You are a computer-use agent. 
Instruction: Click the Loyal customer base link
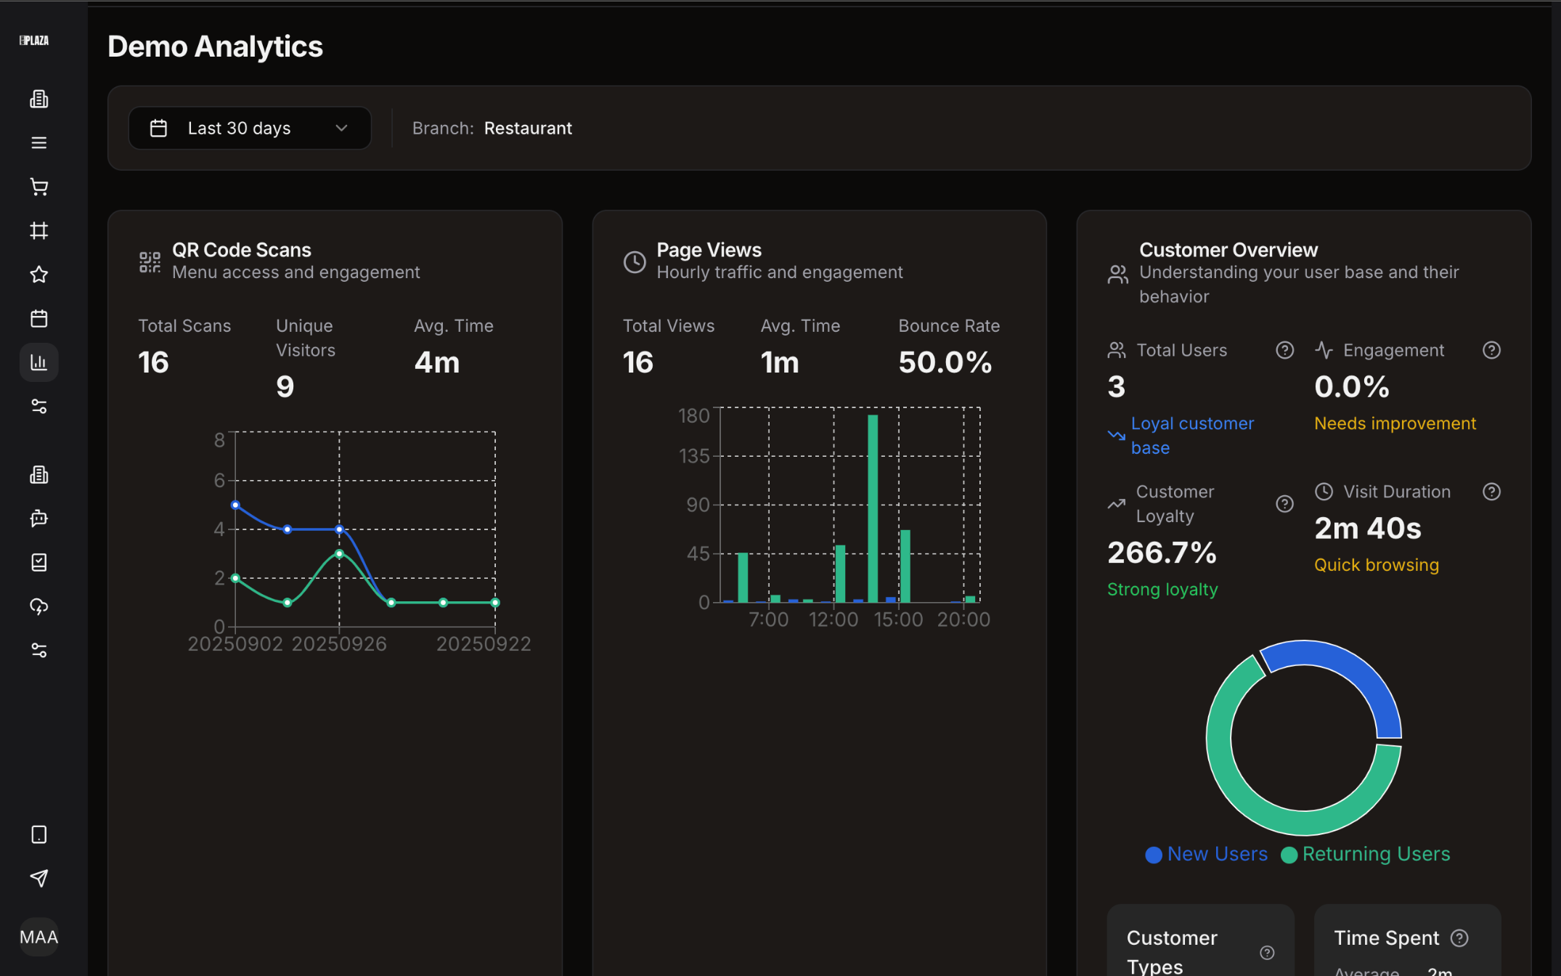pyautogui.click(x=1192, y=435)
